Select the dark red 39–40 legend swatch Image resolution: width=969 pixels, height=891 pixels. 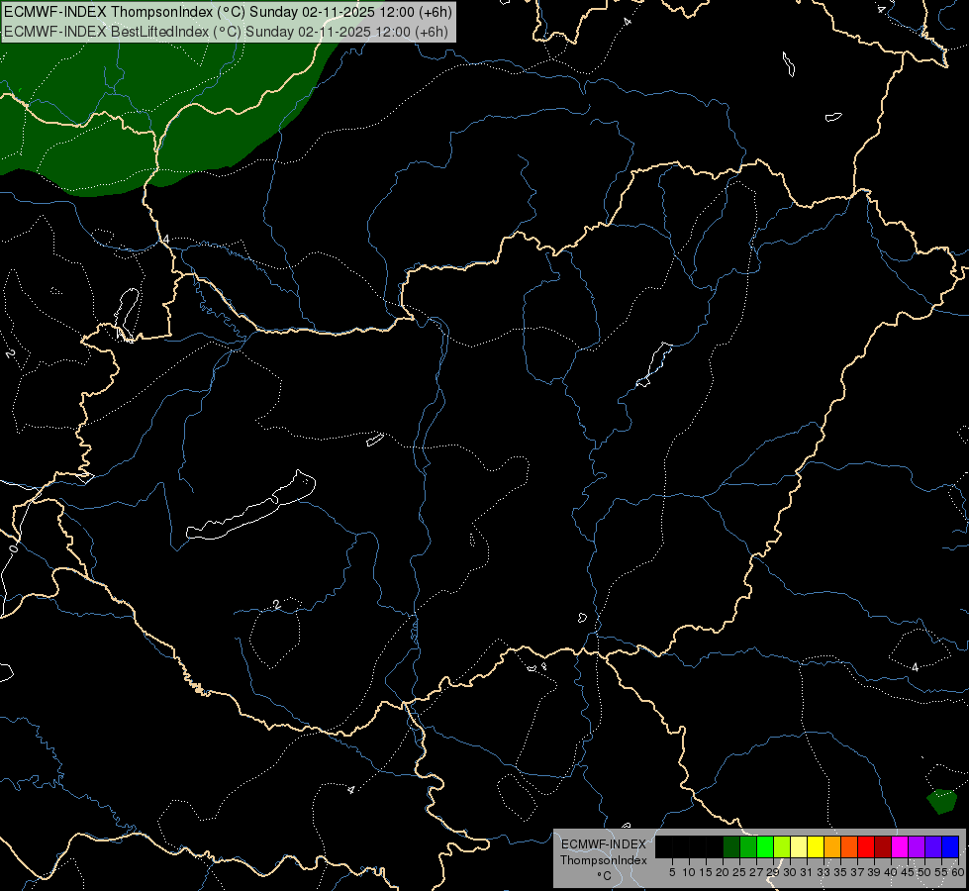[x=883, y=847]
